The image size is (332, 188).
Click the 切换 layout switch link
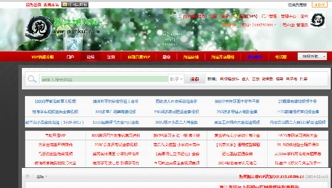pyautogui.click(x=297, y=5)
